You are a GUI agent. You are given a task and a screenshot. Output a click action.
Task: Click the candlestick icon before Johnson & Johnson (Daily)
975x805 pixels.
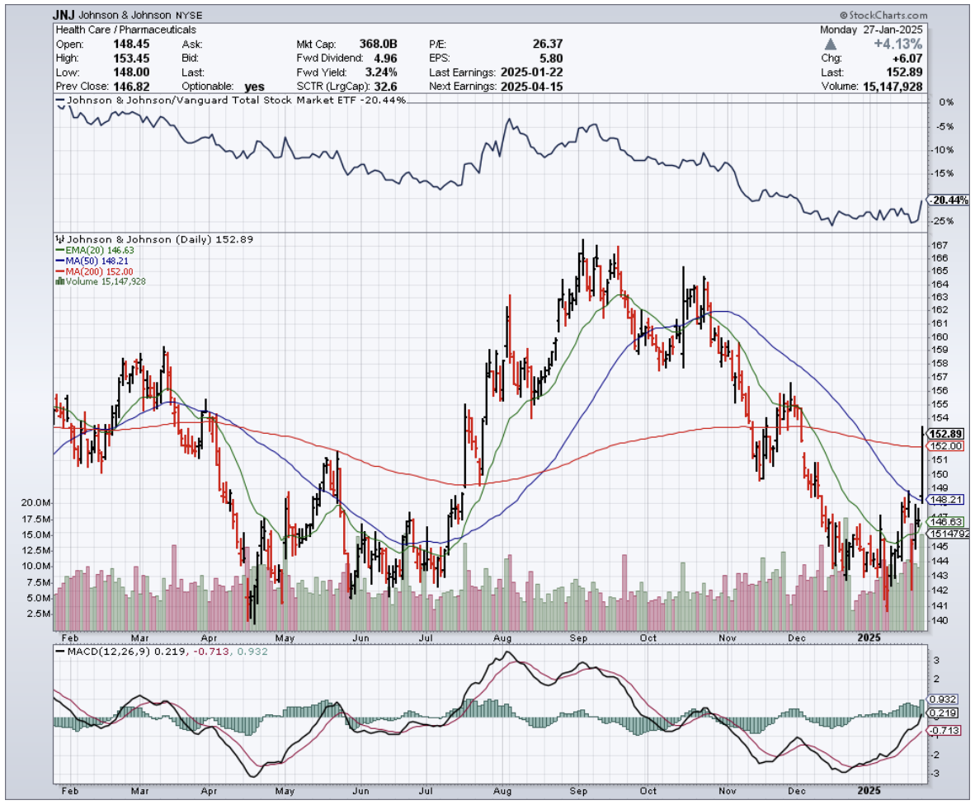tap(59, 238)
